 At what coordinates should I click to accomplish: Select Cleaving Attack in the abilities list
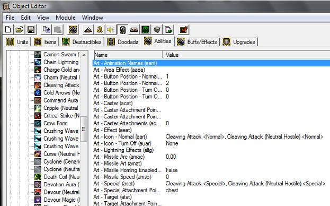pyautogui.click(x=61, y=85)
